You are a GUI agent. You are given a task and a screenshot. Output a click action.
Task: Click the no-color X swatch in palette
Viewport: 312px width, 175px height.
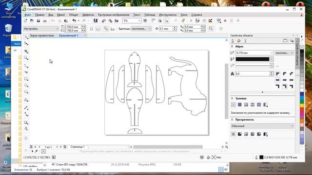(x=302, y=47)
